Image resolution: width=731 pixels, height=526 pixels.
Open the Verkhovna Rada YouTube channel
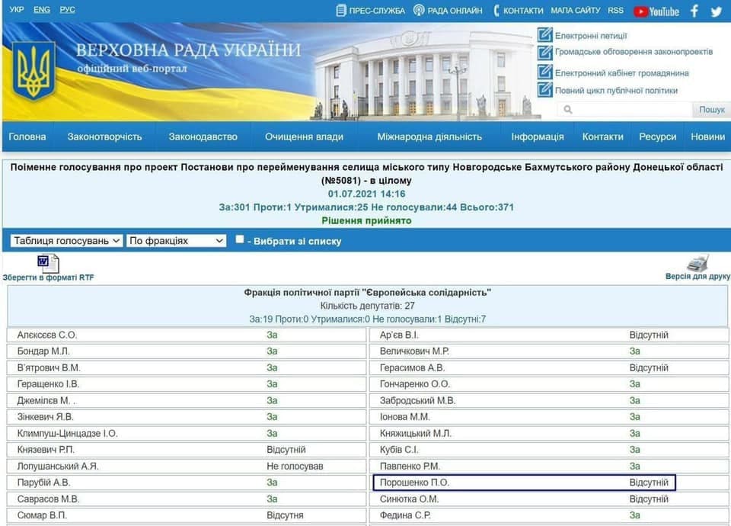656,11
